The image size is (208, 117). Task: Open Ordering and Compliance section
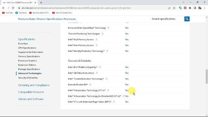coord(34,85)
